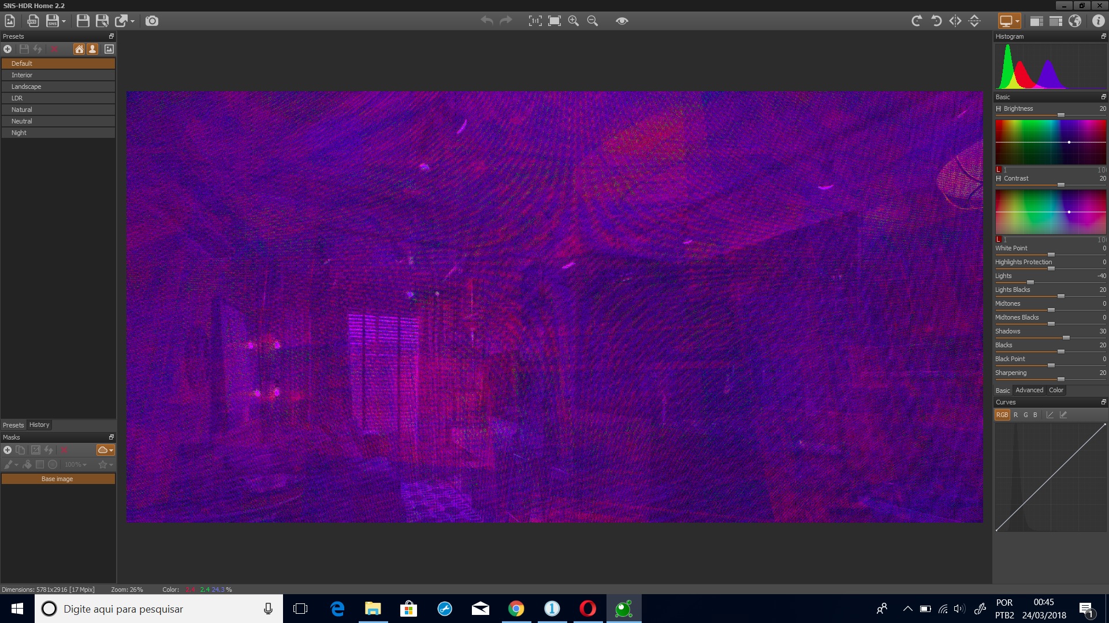Switch to the Advanced tab in Basic panel

click(x=1029, y=390)
